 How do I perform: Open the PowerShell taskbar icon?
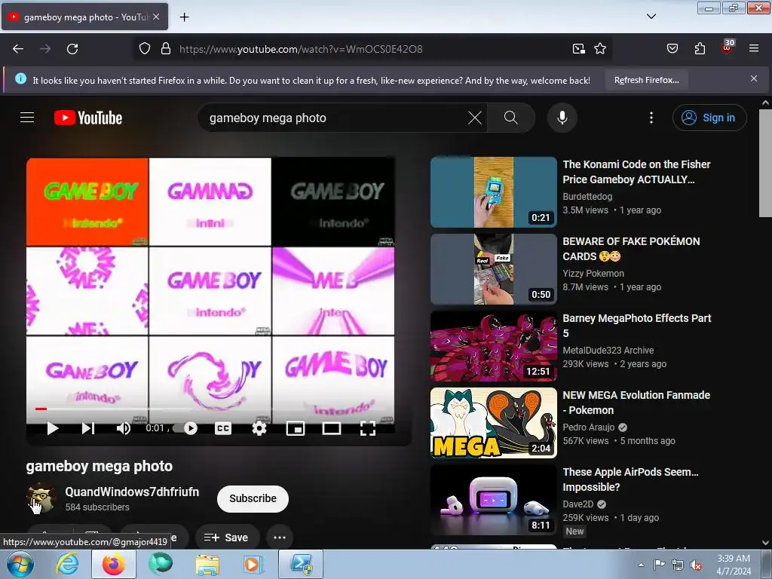click(x=301, y=564)
